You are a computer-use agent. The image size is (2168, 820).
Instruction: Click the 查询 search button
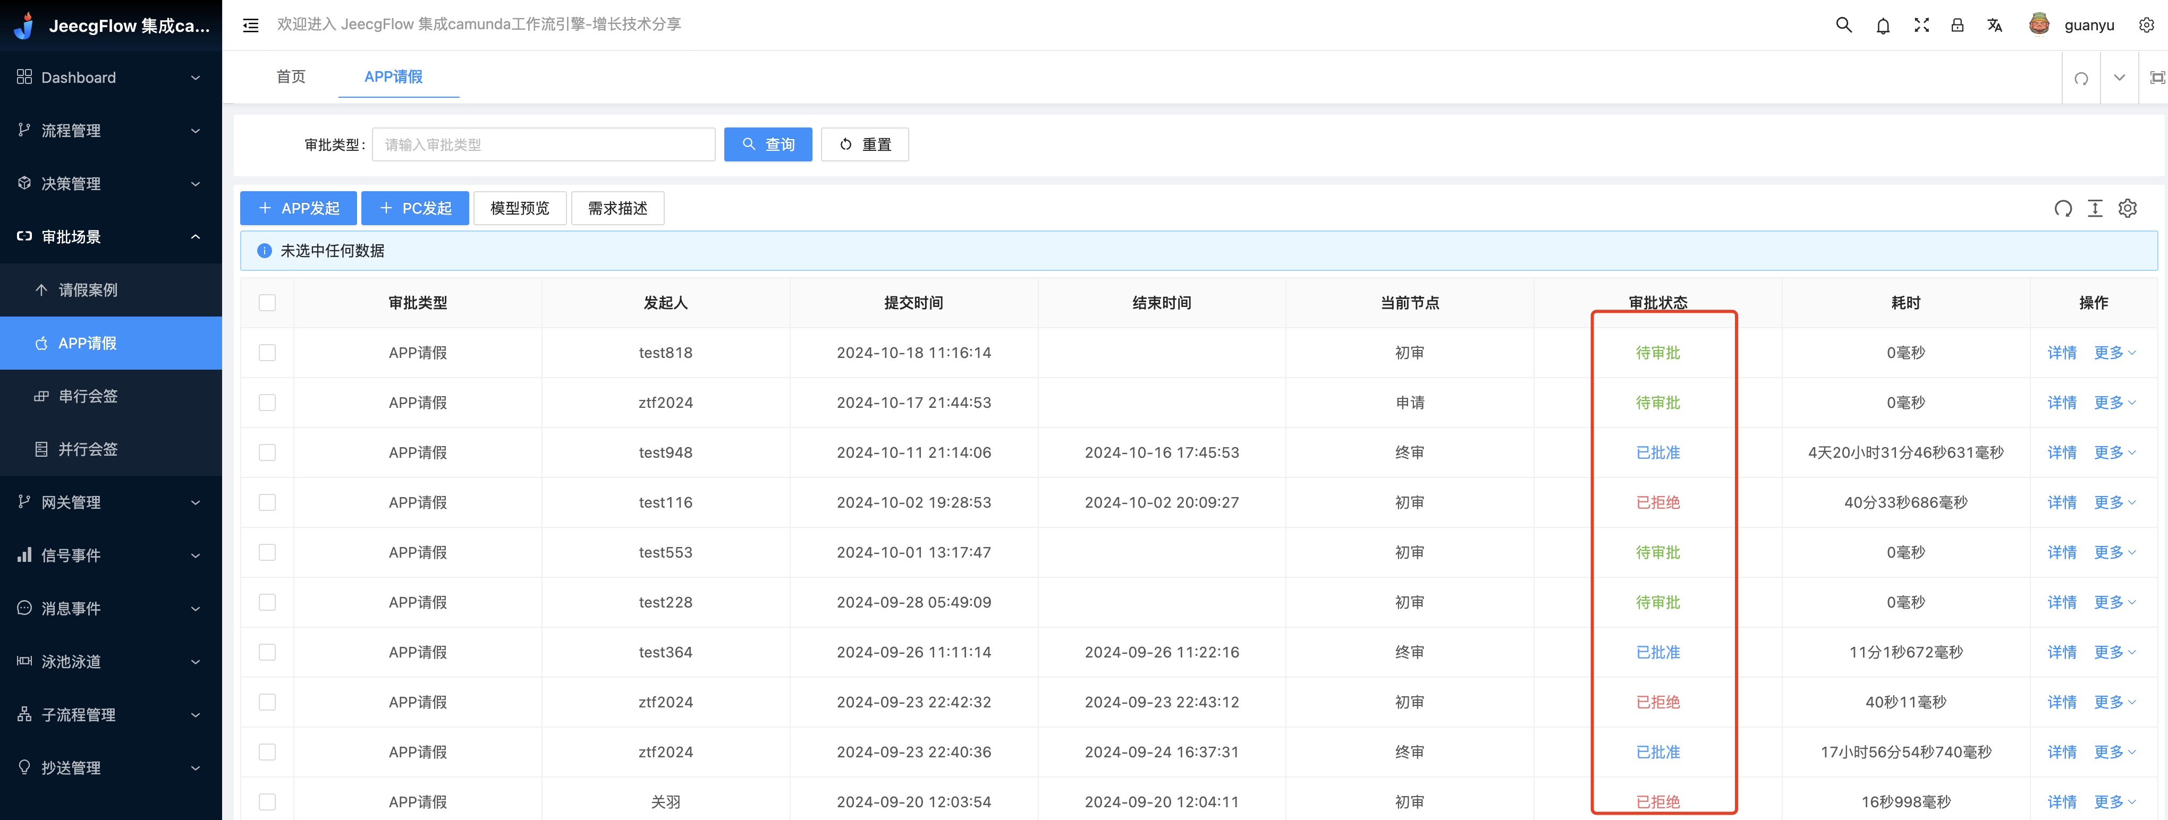point(767,144)
